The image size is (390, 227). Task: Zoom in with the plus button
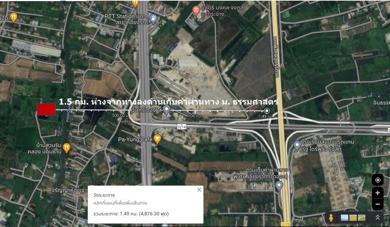point(378,193)
